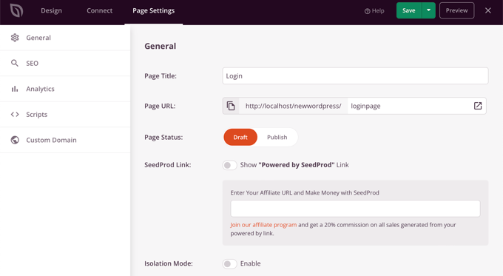Click the Custom Domain globe icon
Viewport: 503px width, 276px height.
tap(15, 140)
